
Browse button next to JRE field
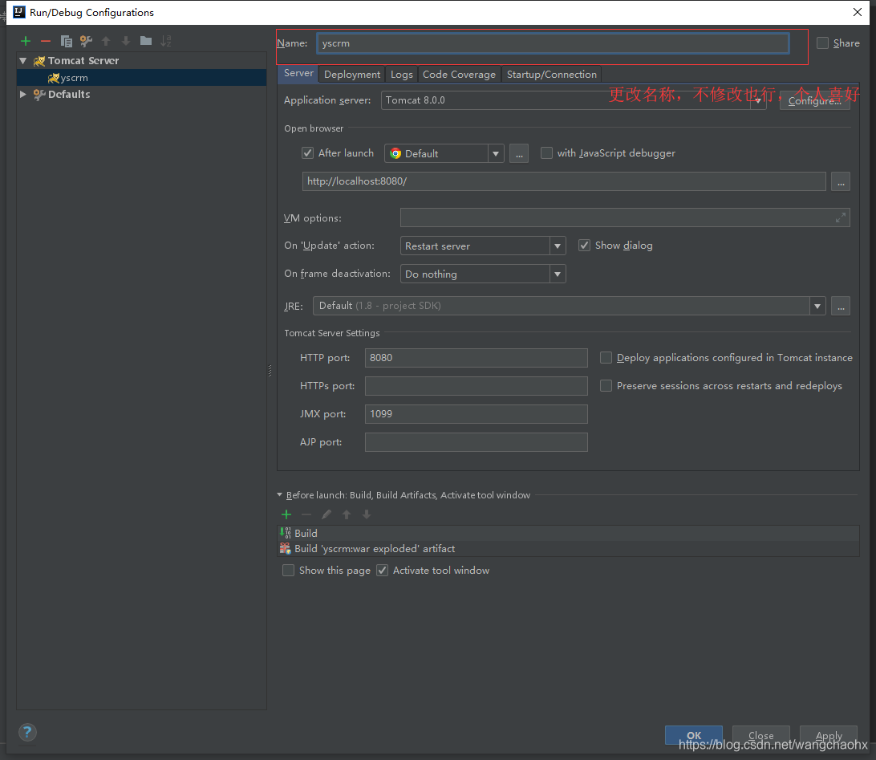841,306
